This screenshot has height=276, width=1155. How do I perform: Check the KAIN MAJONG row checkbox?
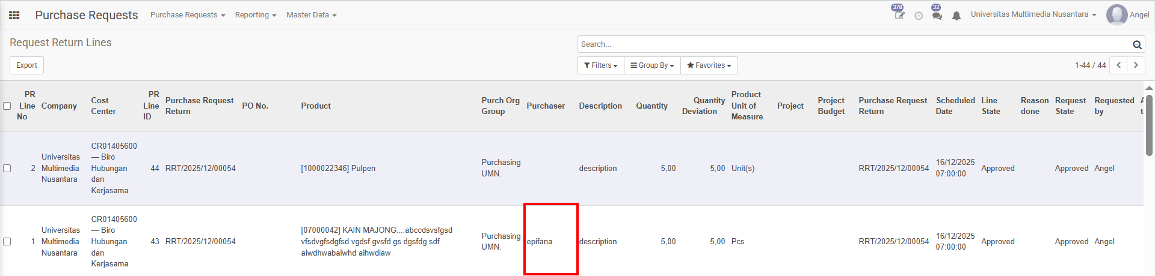[7, 242]
